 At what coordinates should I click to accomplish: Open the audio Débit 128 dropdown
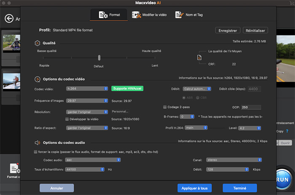(228, 169)
